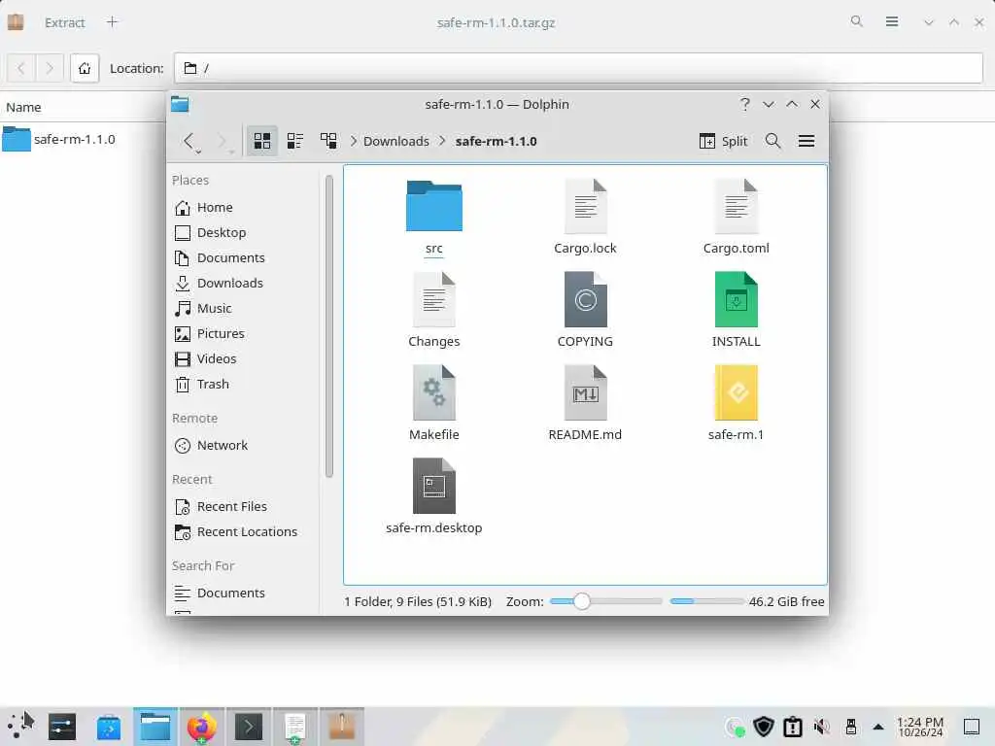995x746 pixels.
Task: Click the show desktop button
Action: click(972, 727)
